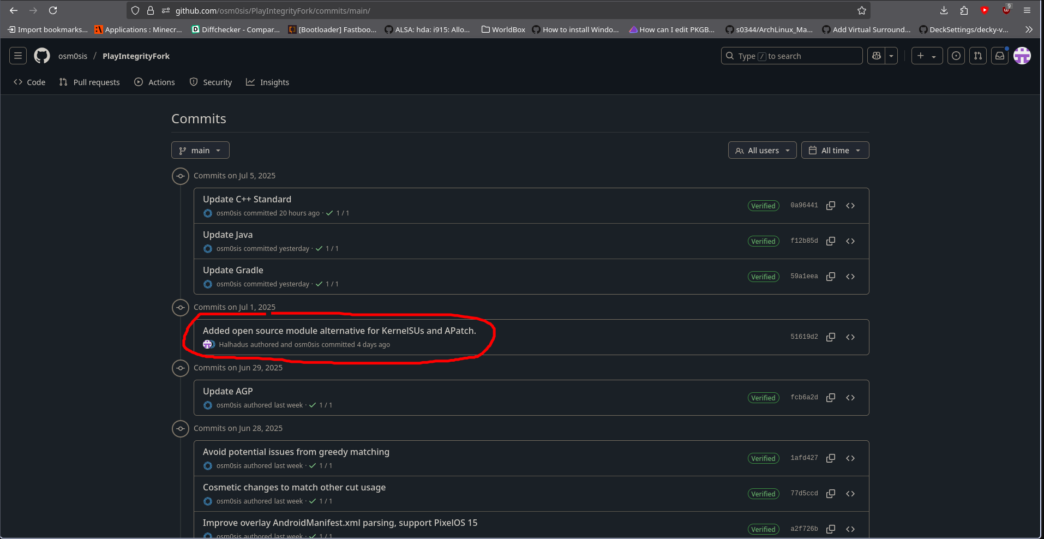
Task: Open the All time date filter
Action: (x=835, y=151)
